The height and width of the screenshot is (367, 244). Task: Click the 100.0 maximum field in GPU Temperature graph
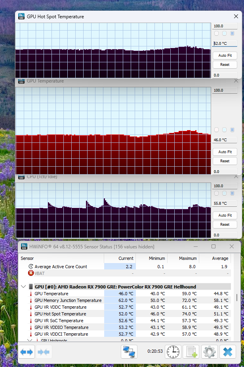(x=225, y=90)
